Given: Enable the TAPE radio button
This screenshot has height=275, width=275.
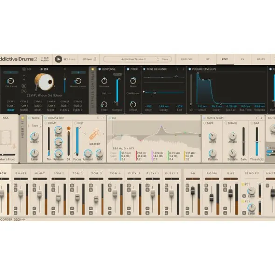Looking at the screenshot, I should point(205,123).
